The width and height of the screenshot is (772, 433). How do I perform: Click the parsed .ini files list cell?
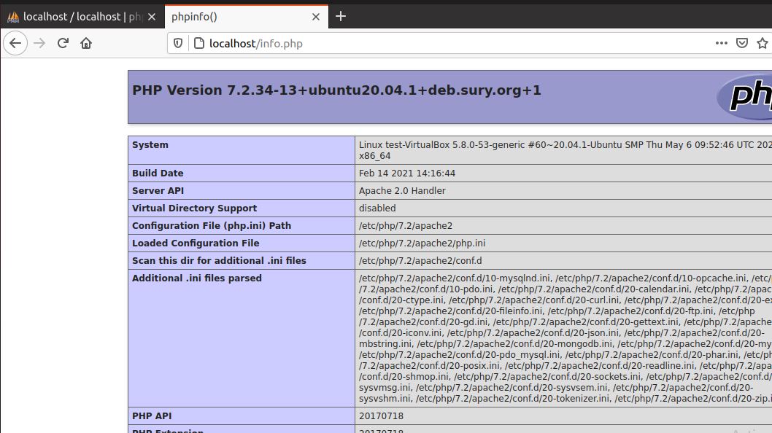[563, 338]
